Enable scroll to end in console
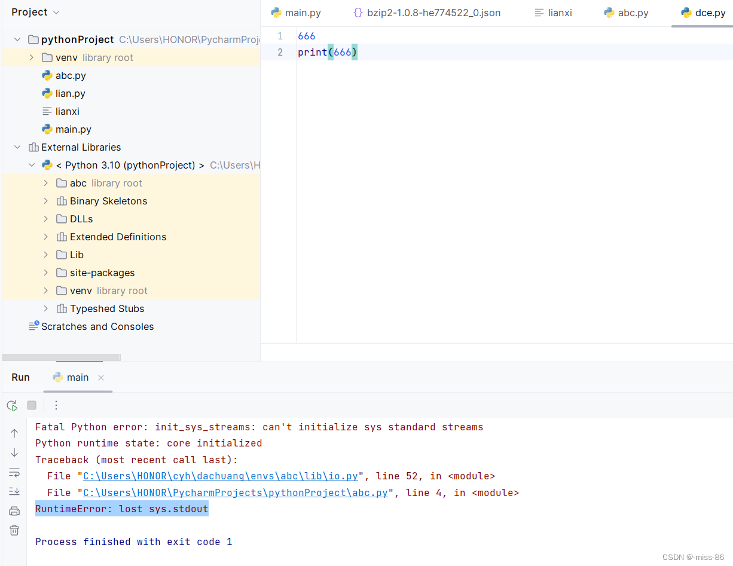The image size is (733, 566). (x=14, y=491)
